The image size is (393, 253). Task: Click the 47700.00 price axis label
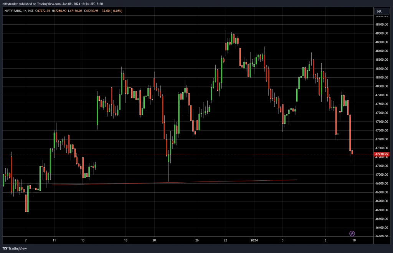coord(381,113)
